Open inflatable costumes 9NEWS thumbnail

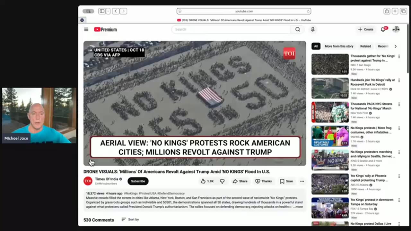tap(330, 136)
